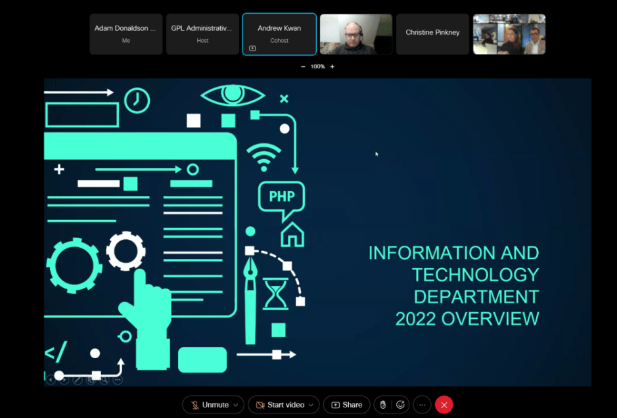Click the magnifier zoom icon on slide
Screen dimensions: 617x418
[104, 379]
